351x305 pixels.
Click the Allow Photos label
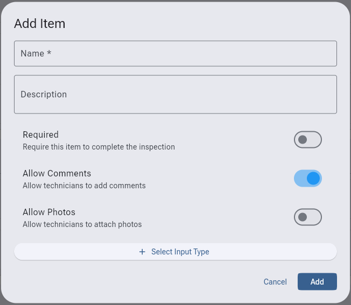coord(49,212)
